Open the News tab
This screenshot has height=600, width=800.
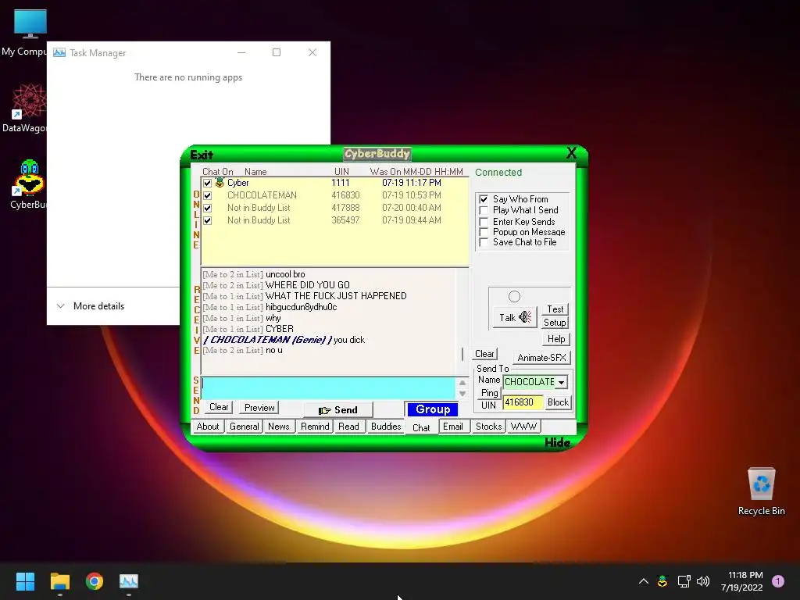(279, 427)
